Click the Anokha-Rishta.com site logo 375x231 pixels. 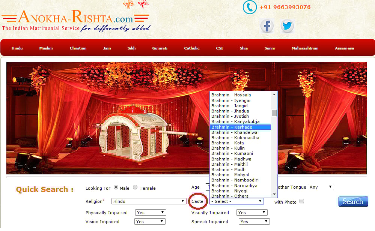click(75, 20)
